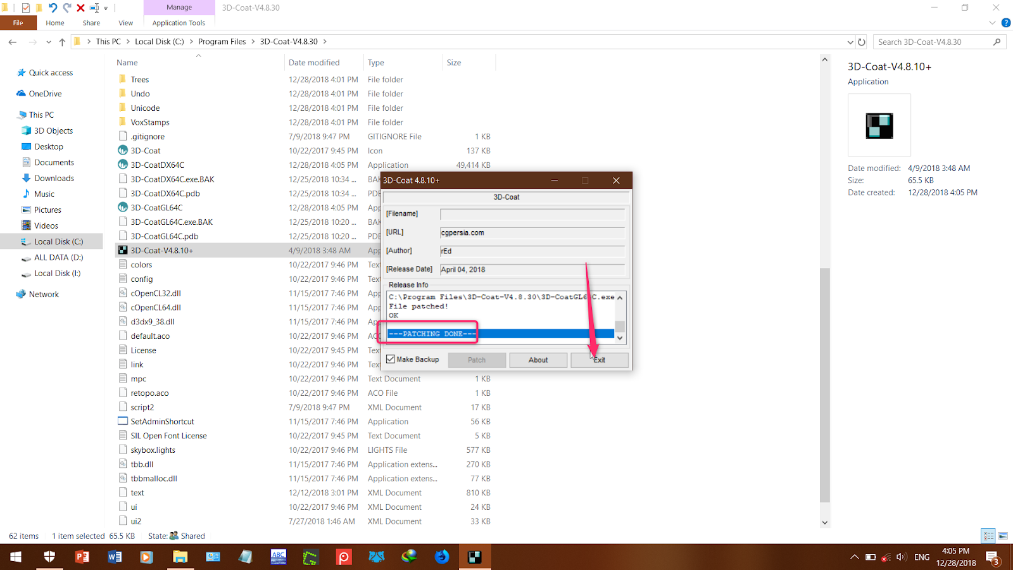Switch to Large icons view layout

1003,536
